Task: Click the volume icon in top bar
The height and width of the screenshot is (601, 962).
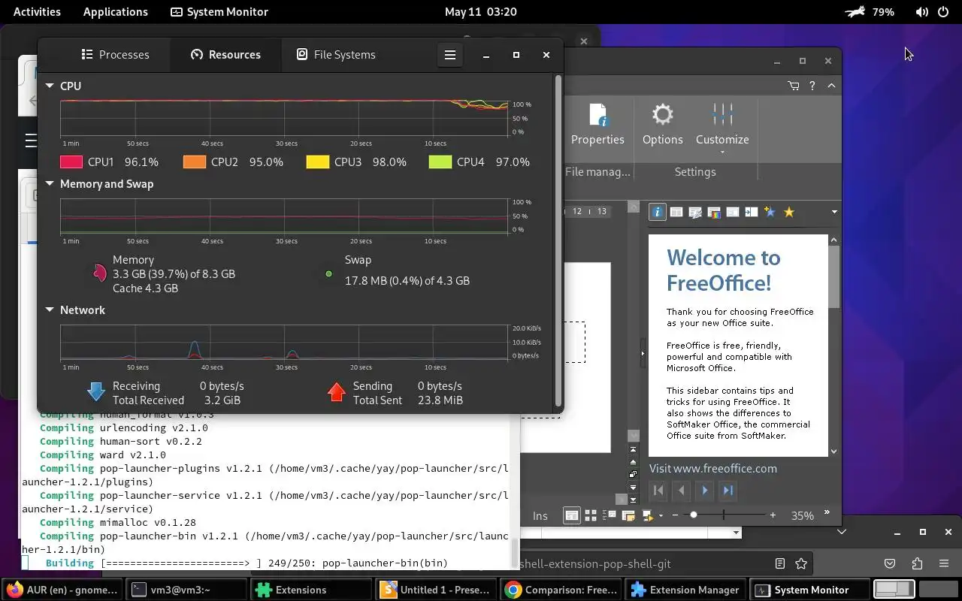Action: click(922, 12)
